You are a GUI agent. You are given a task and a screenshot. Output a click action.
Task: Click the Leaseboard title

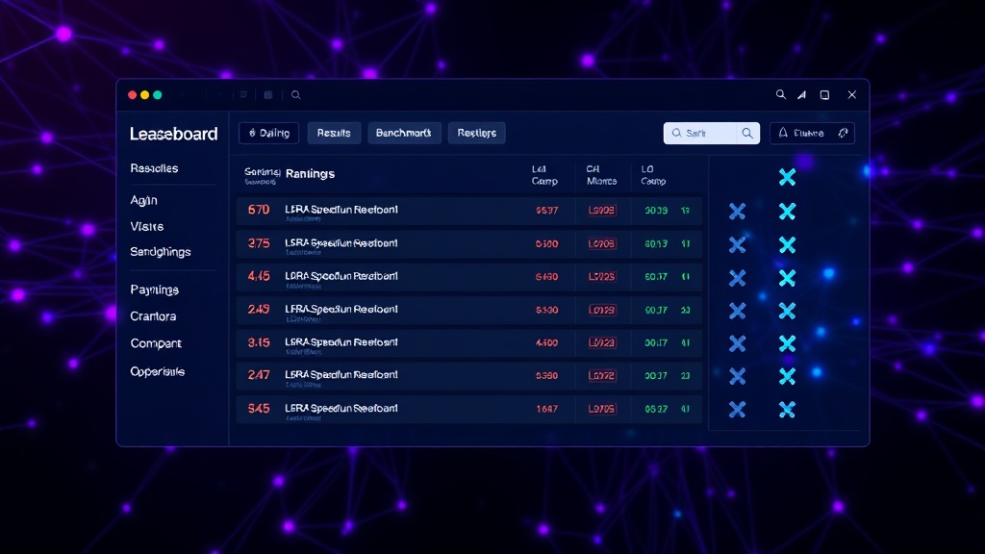click(x=173, y=134)
